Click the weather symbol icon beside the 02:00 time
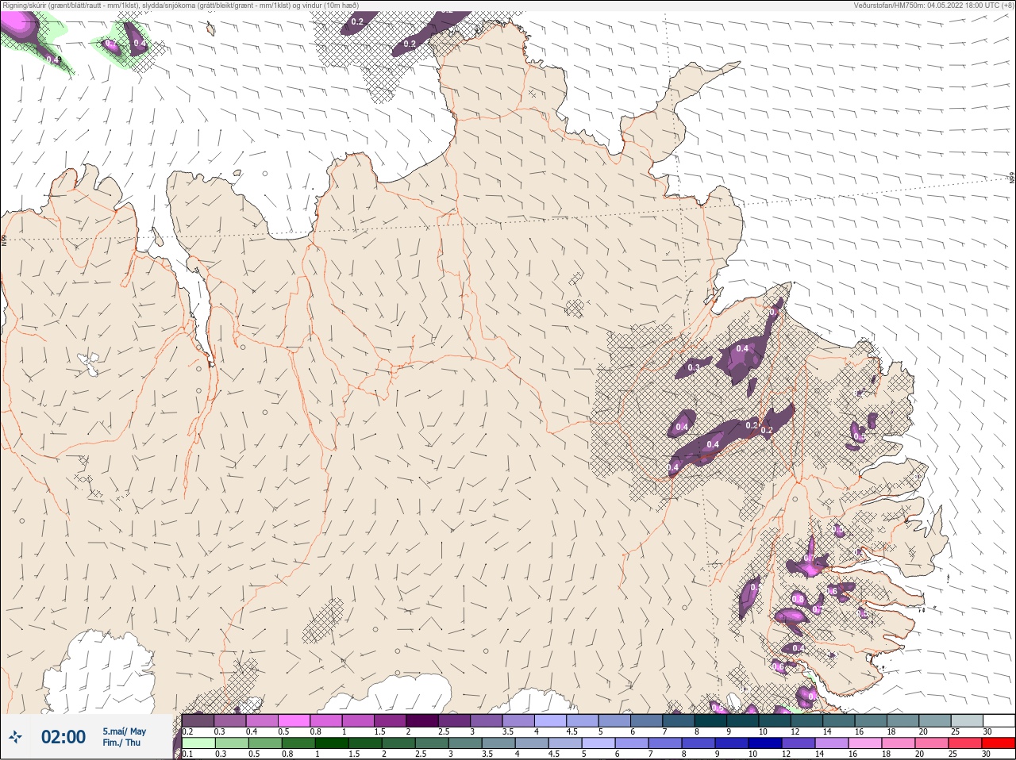Image resolution: width=1016 pixels, height=760 pixels. coord(15,737)
